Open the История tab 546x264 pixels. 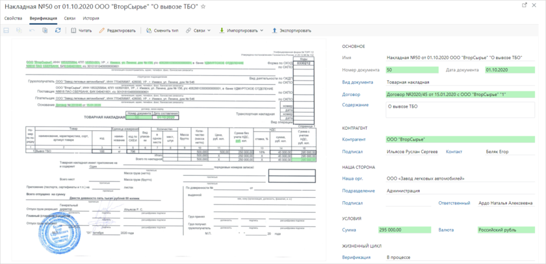pos(91,19)
